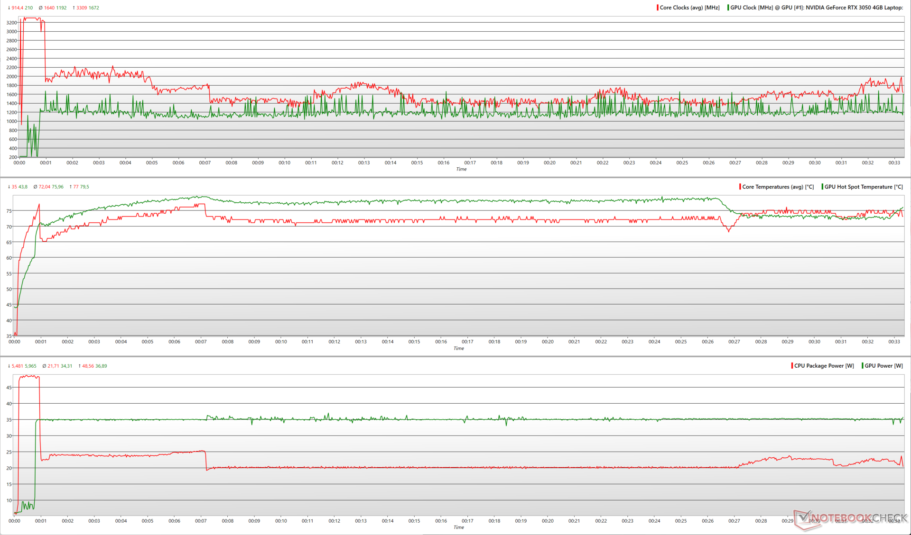Select the Core Clocks (avg) [MHz] legend label

(x=689, y=8)
